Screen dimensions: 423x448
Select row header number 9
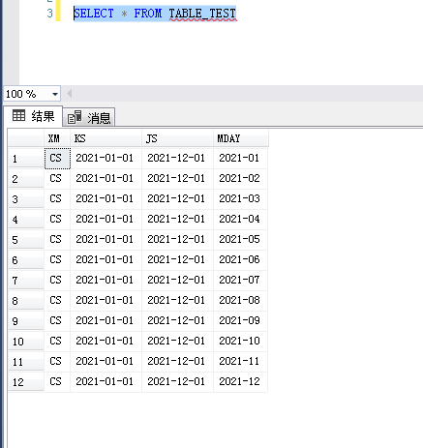pyautogui.click(x=26, y=321)
